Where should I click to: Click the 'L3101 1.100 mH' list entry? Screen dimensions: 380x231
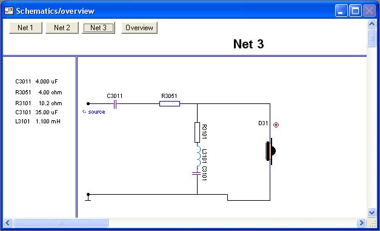[38, 121]
